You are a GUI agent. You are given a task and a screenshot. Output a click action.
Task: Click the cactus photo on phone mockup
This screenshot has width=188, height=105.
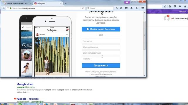pyautogui.click(x=52, y=56)
